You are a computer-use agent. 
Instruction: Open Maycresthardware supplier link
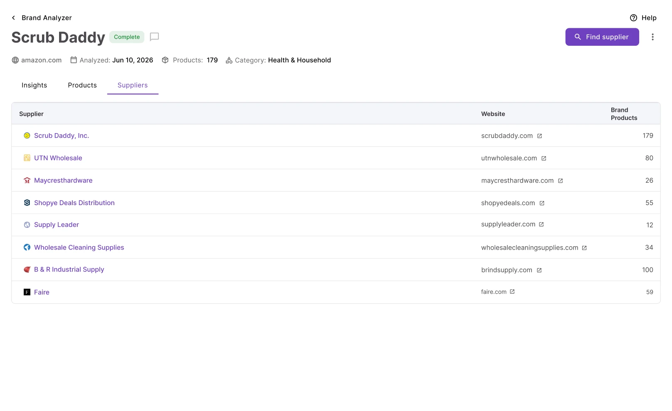tap(63, 181)
